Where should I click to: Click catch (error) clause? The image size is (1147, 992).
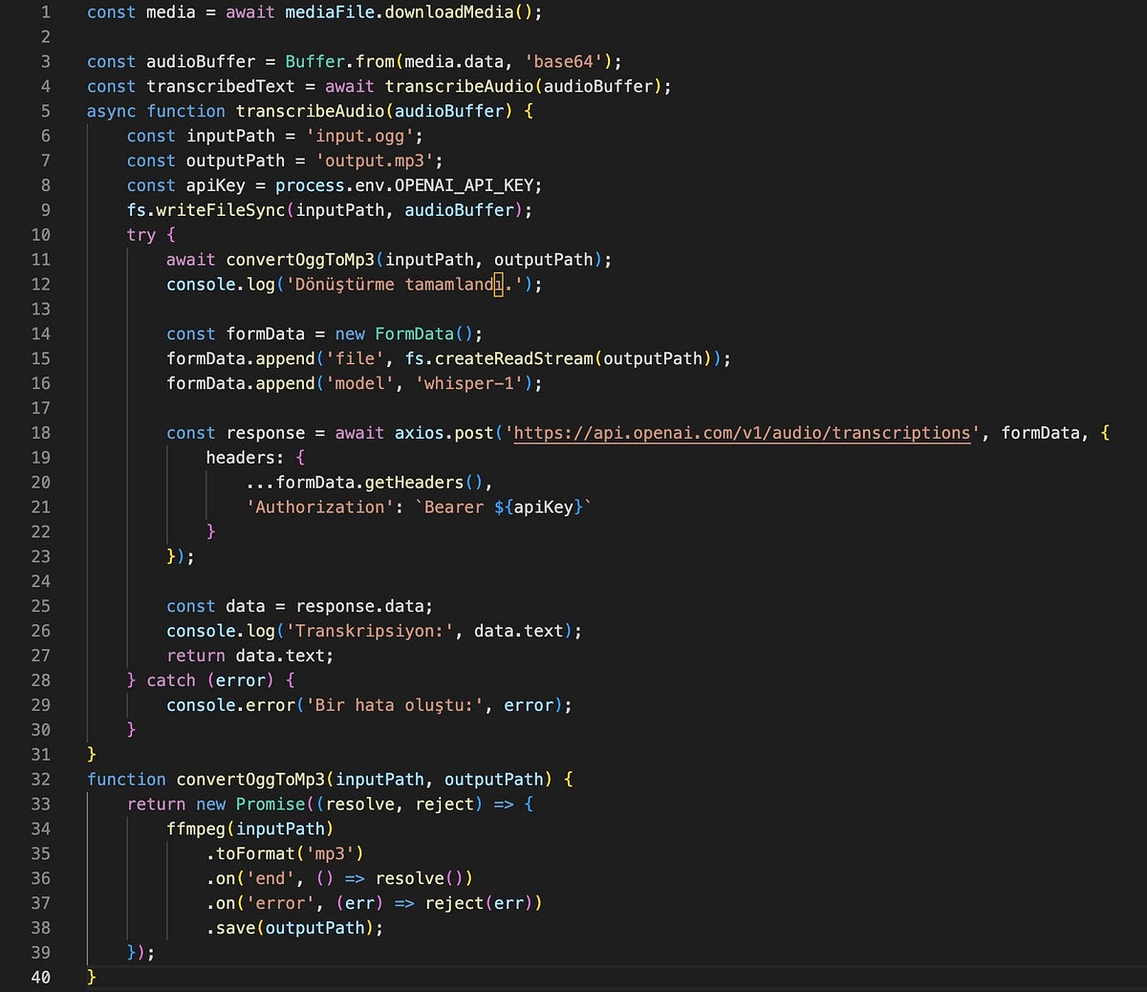[210, 680]
